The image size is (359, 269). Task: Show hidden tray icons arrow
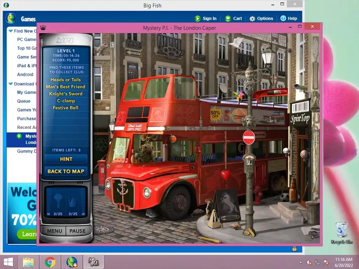click(300, 262)
